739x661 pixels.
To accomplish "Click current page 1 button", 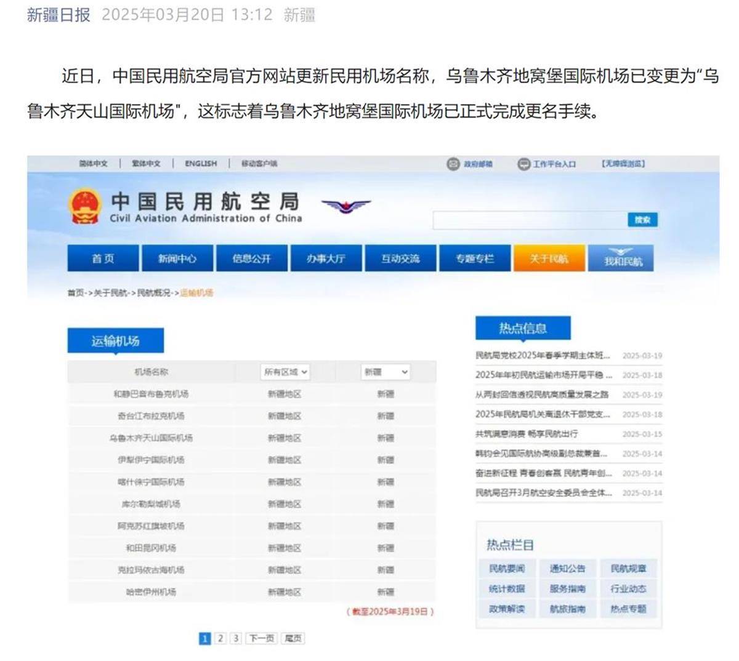I will click(205, 638).
